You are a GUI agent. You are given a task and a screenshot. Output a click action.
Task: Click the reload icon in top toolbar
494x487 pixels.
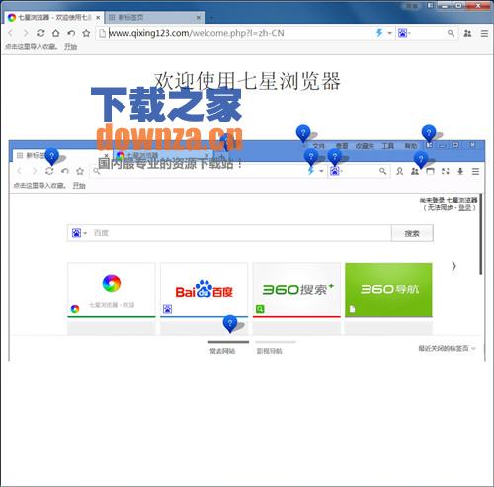coord(41,33)
